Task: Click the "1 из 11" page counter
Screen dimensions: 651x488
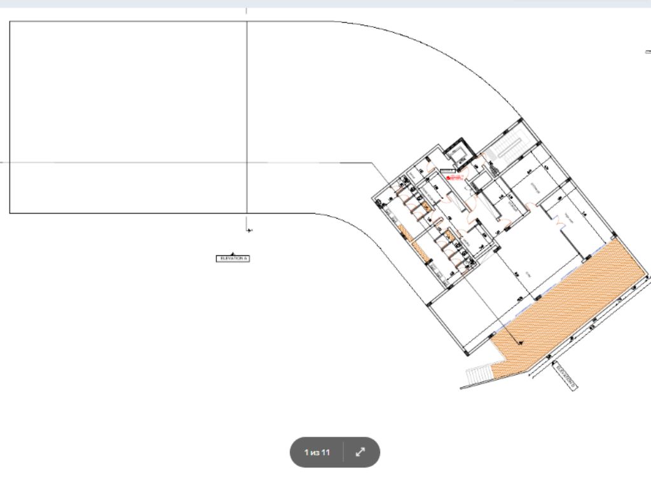Action: (317, 452)
